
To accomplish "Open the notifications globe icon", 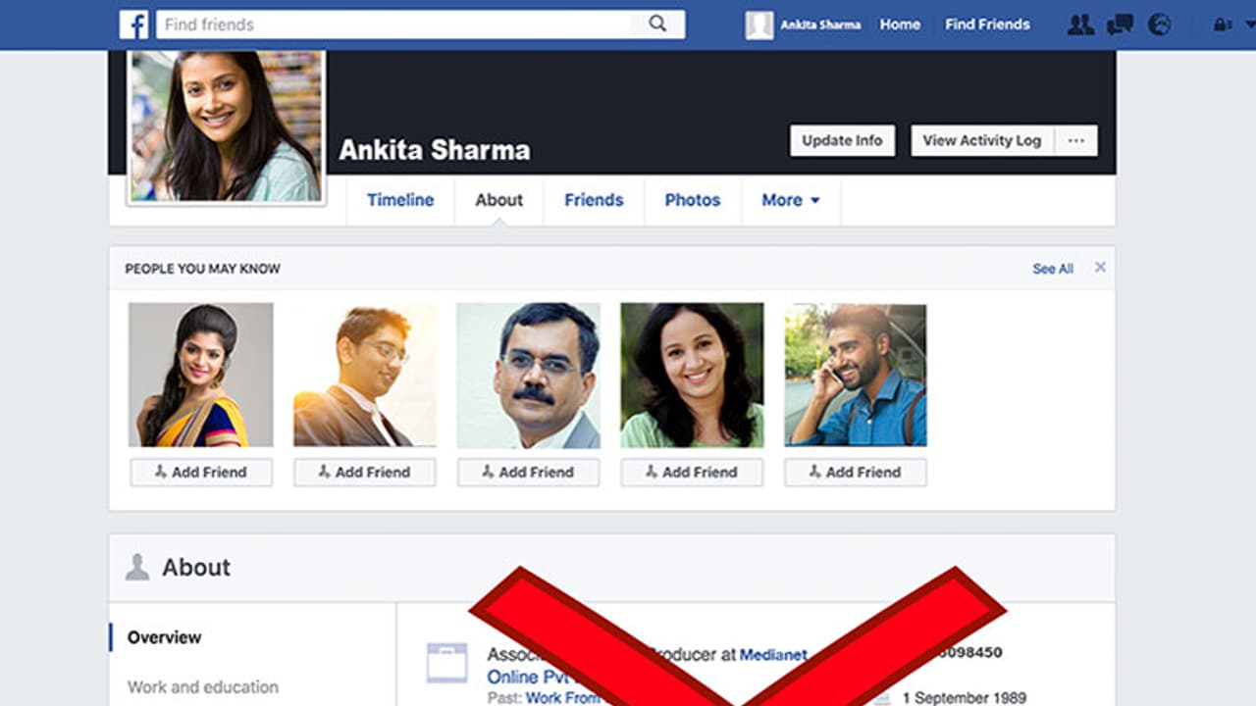I will (1160, 25).
